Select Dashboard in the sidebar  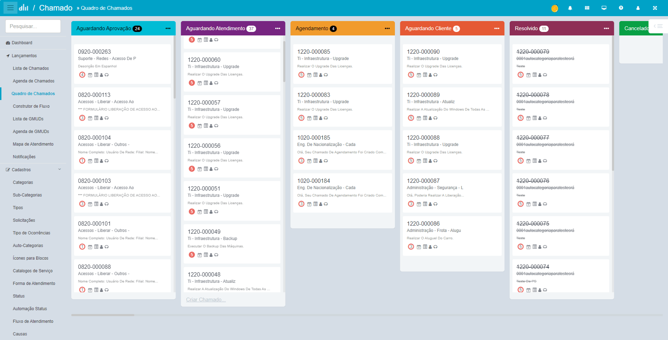pyautogui.click(x=22, y=43)
